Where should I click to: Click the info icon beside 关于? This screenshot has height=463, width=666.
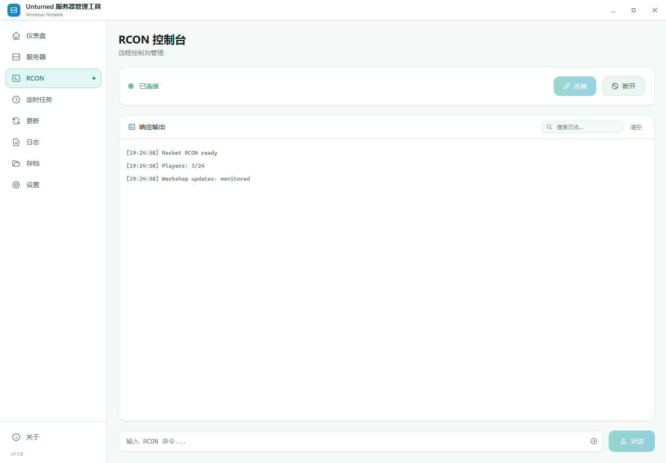click(16, 437)
